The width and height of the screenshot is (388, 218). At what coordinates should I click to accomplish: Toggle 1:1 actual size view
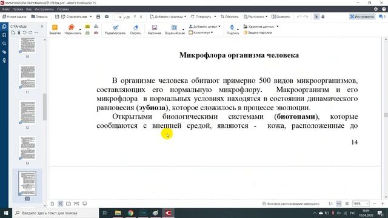pos(330,203)
